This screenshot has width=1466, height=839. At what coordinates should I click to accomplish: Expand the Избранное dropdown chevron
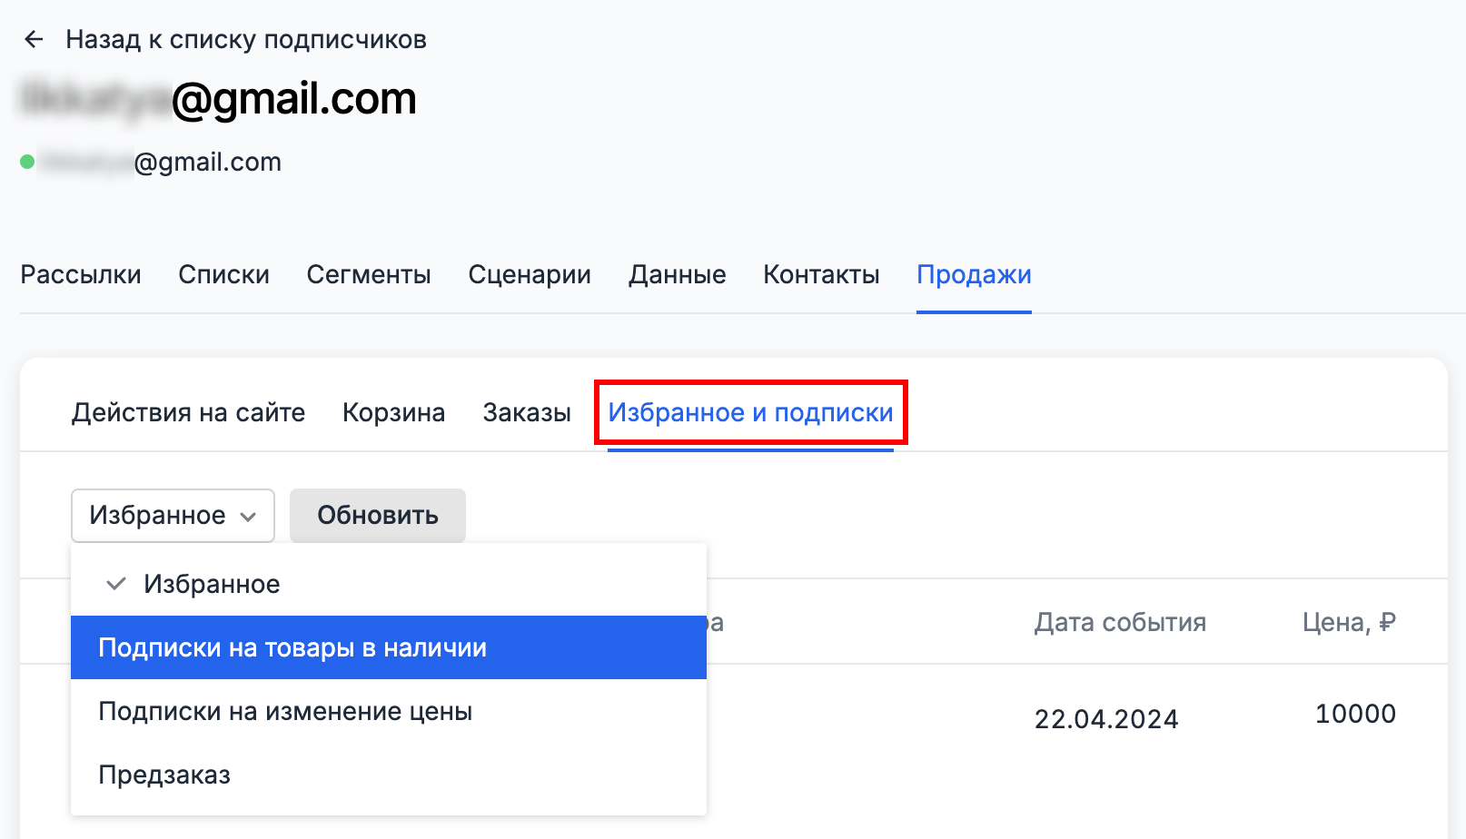pos(248,517)
